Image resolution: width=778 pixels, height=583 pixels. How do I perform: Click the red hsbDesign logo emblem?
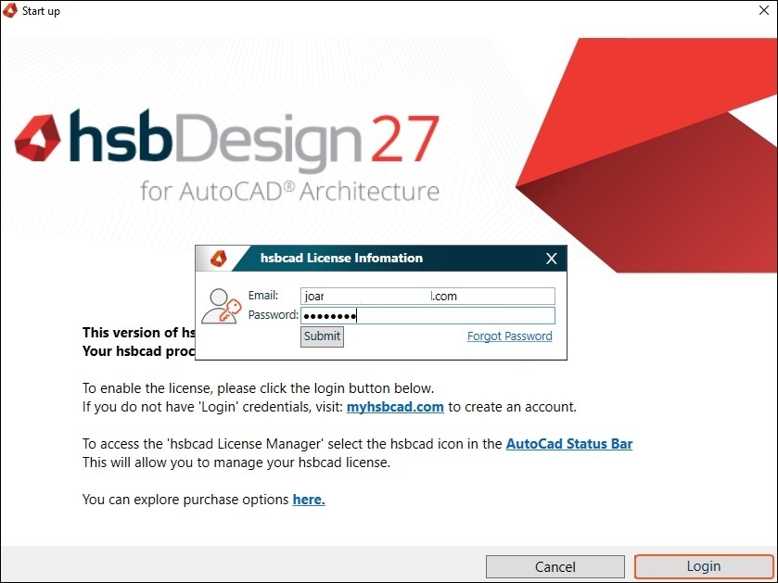(x=38, y=138)
